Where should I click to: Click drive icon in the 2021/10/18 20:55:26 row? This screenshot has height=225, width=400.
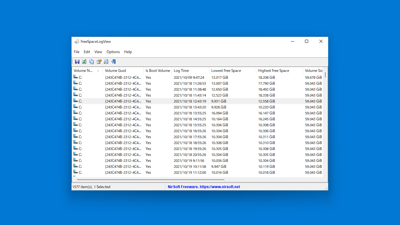[x=75, y=154]
